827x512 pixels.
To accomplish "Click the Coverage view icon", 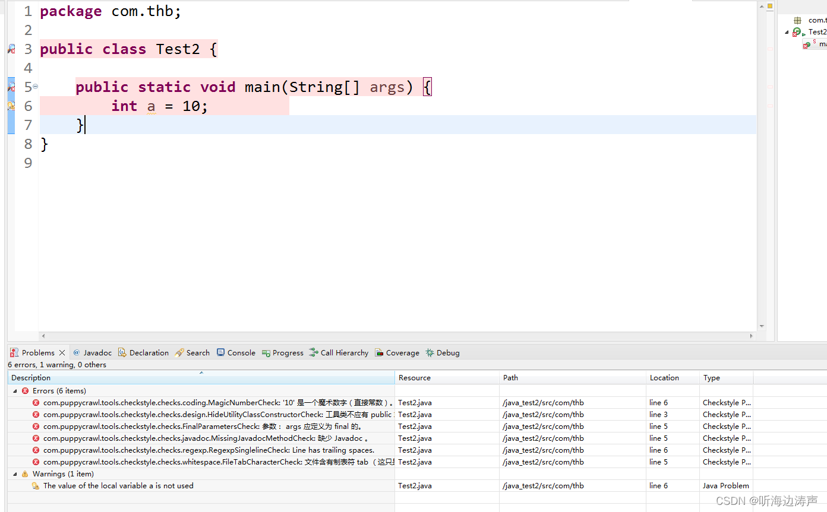I will [x=397, y=352].
